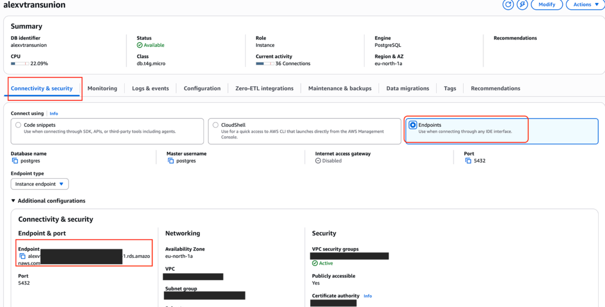Click the alexvtransunion page title
The height and width of the screenshot is (307, 605).
pos(34,5)
